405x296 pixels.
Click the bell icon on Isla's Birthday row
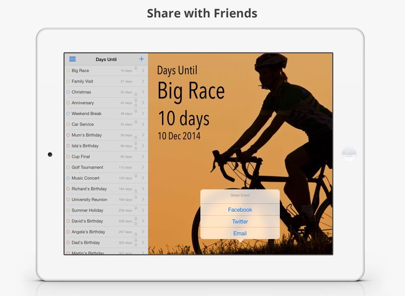(x=136, y=143)
